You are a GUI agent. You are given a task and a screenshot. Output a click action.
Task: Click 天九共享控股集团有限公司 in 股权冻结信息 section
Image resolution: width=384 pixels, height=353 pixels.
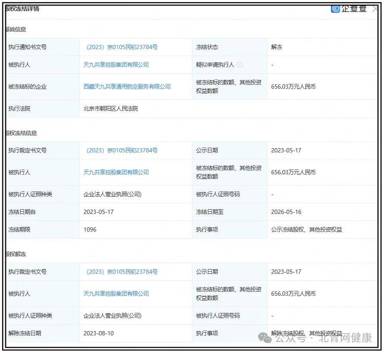coord(117,172)
